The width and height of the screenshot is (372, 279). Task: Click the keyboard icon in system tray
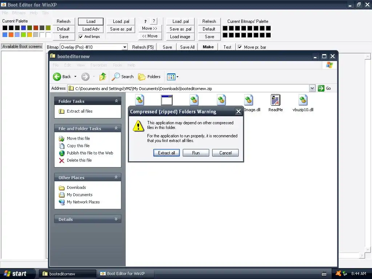coord(324,274)
